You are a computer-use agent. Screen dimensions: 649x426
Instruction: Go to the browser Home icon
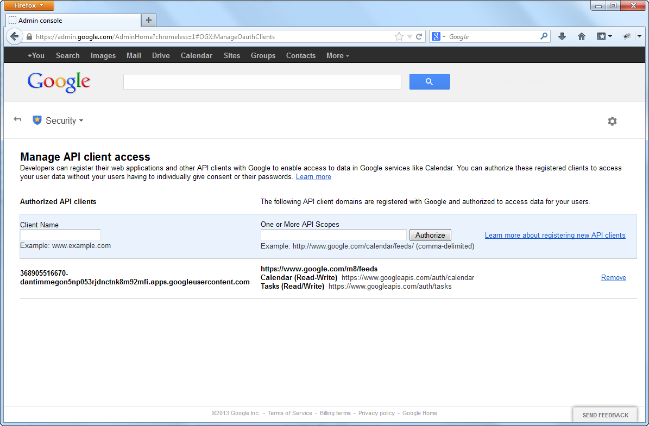click(582, 36)
